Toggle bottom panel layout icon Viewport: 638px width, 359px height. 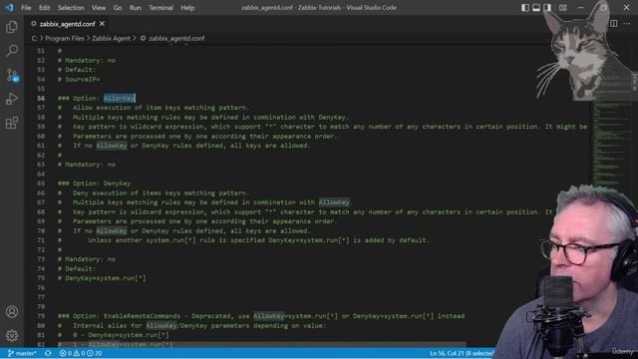[536, 7]
